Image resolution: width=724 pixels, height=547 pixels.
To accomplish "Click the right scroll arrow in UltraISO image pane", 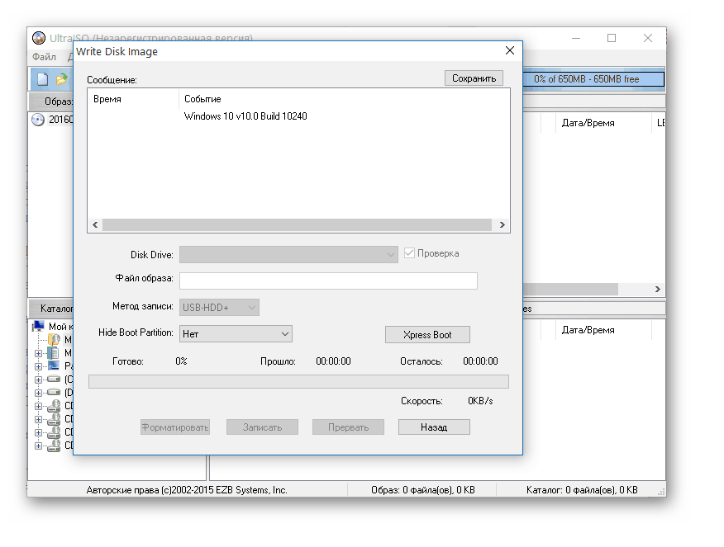I will pos(658,289).
